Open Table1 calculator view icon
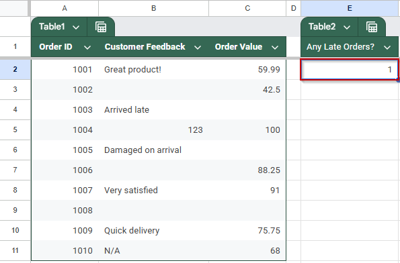The image size is (400, 263). point(101,27)
